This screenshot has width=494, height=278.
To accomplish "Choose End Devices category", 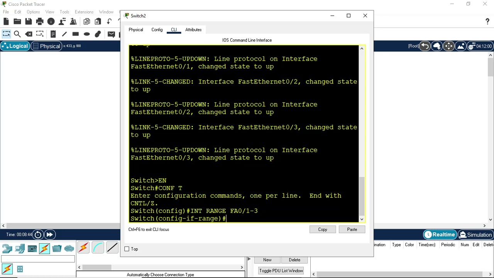I will (20, 249).
